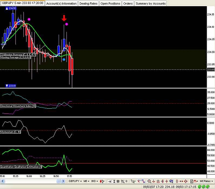Open the chart properties color dropdown

click(x=195, y=181)
